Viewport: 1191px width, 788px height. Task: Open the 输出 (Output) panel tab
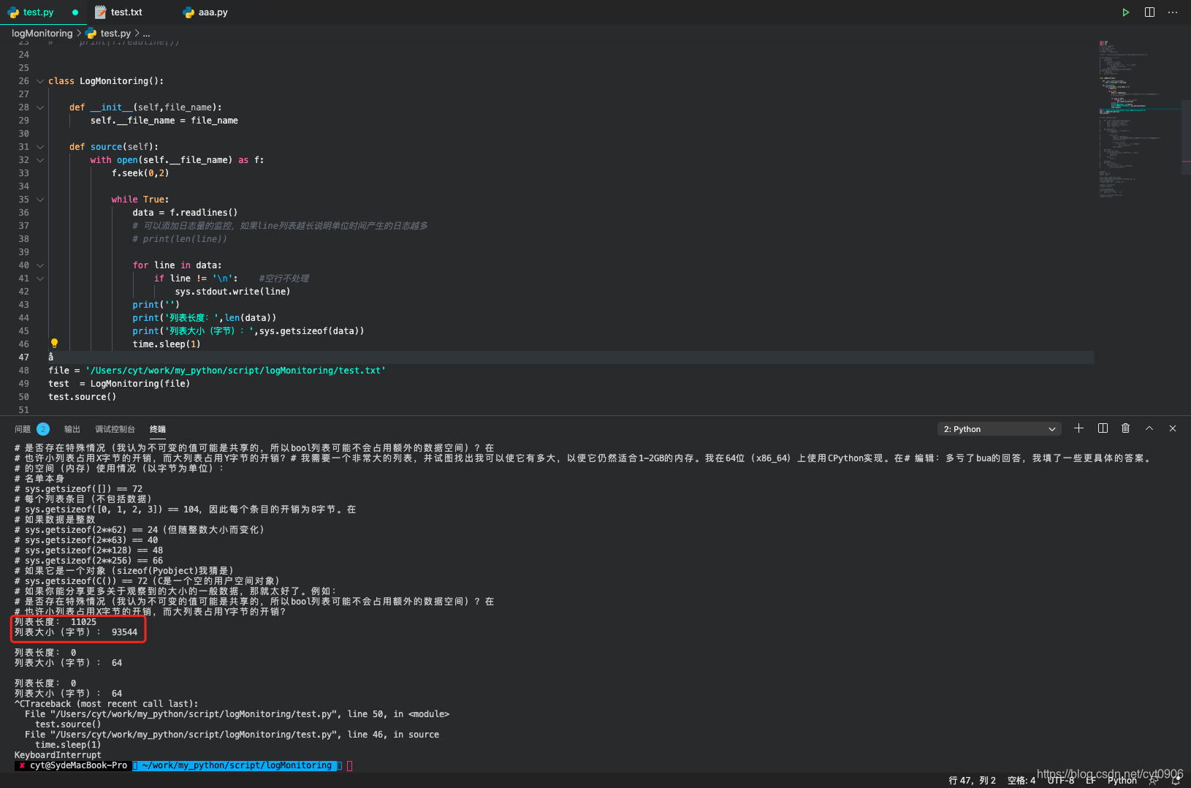[x=72, y=429]
